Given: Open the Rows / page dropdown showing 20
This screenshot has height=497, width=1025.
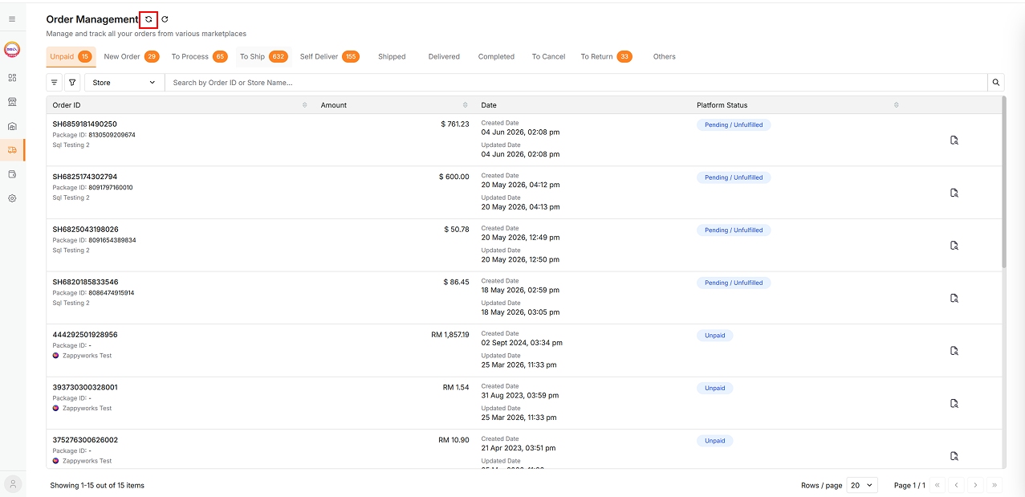Looking at the screenshot, I should click(x=862, y=485).
